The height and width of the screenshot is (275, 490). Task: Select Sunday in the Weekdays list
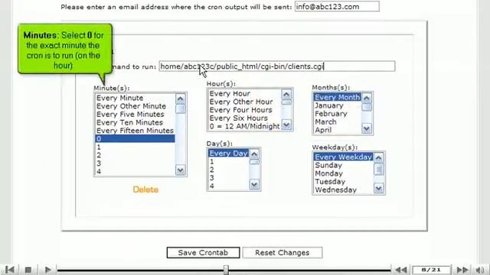tap(344, 165)
